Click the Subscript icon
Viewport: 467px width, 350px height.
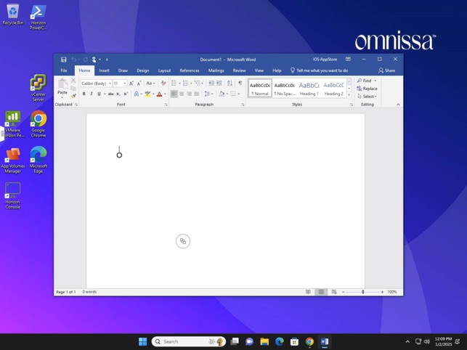(118, 94)
